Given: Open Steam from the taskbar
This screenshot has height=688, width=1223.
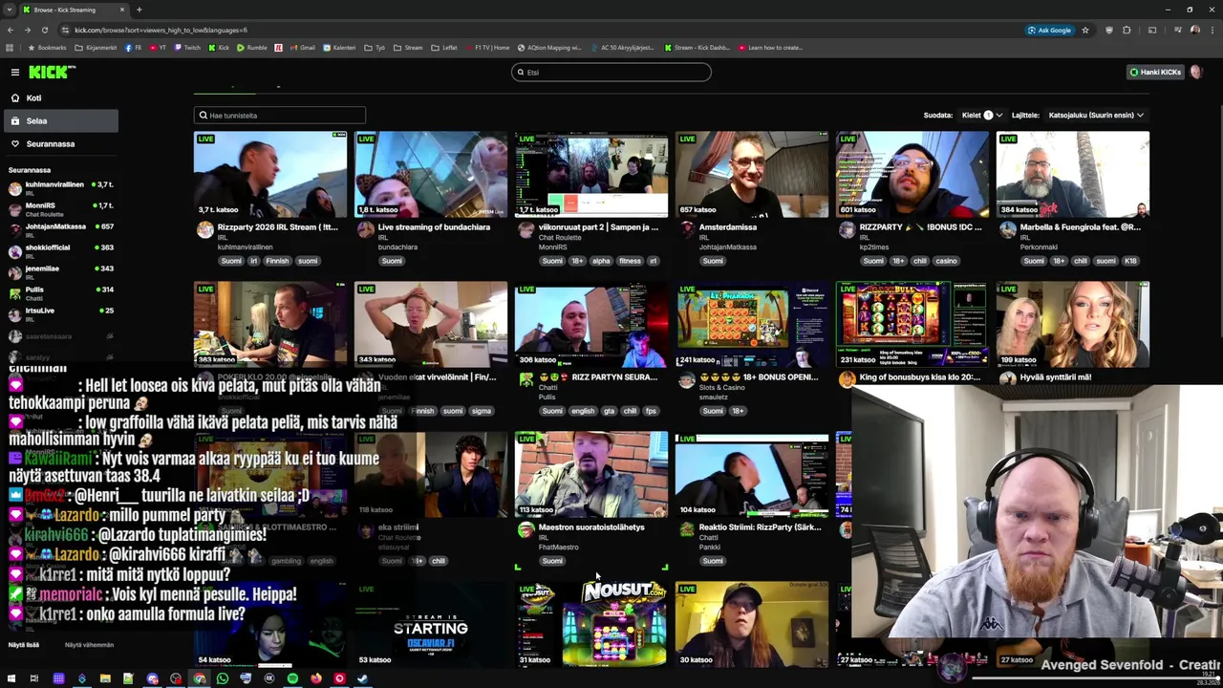Looking at the screenshot, I should click(362, 678).
